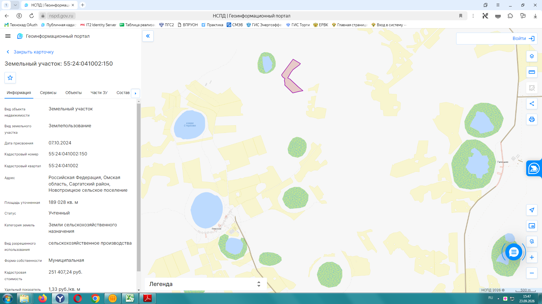The height and width of the screenshot is (304, 542).
Task: Open the browser tab list dropdown
Action: pos(15,5)
